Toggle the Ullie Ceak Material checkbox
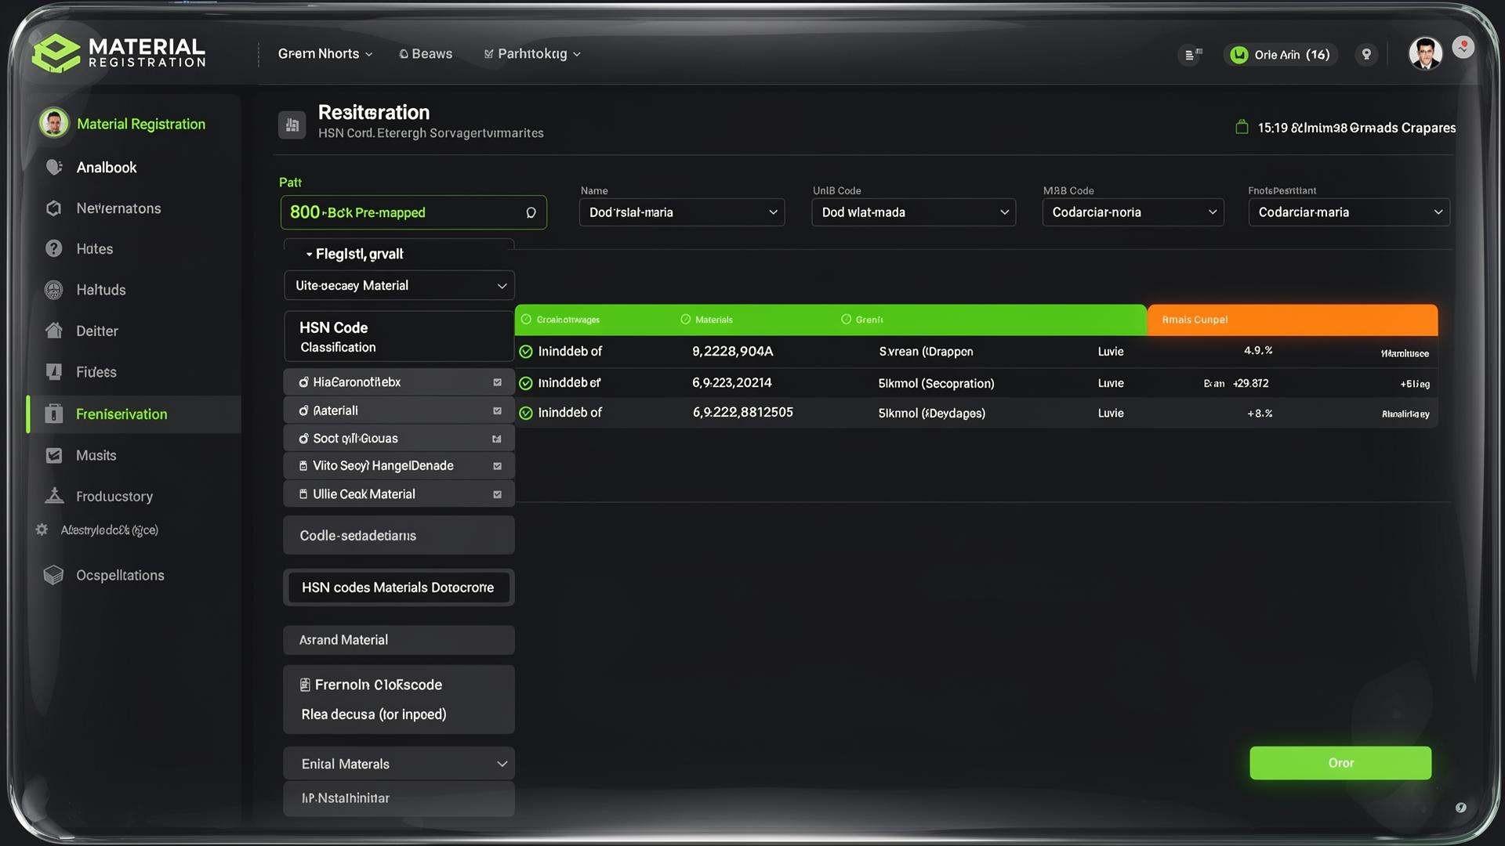 (x=497, y=494)
